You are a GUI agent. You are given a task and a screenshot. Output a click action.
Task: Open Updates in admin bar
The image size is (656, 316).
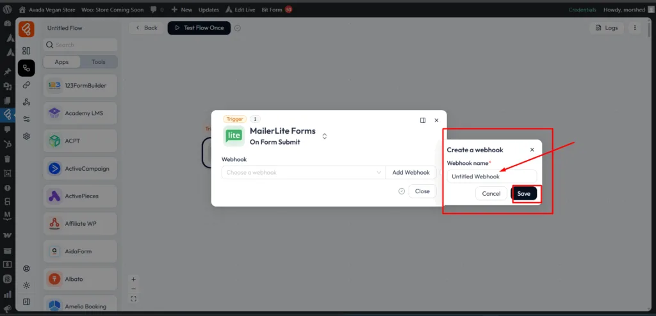pyautogui.click(x=208, y=10)
